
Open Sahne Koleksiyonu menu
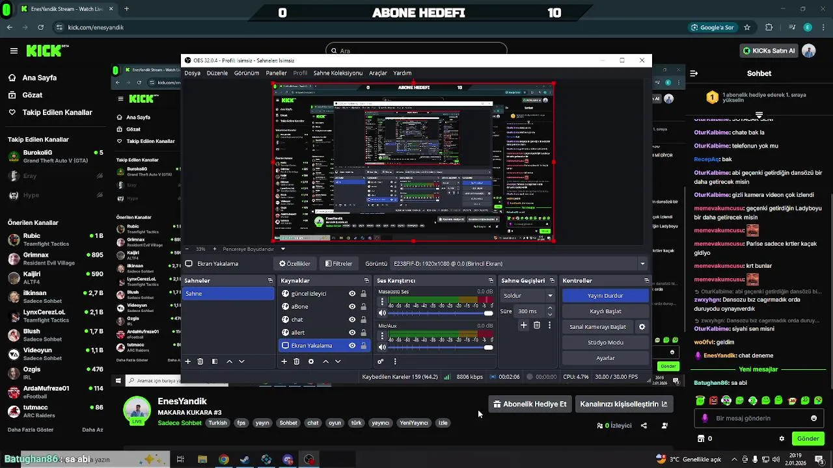point(338,73)
